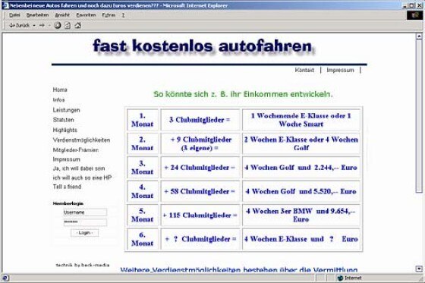
Task: Open the Ansicht menu
Action: coord(62,15)
